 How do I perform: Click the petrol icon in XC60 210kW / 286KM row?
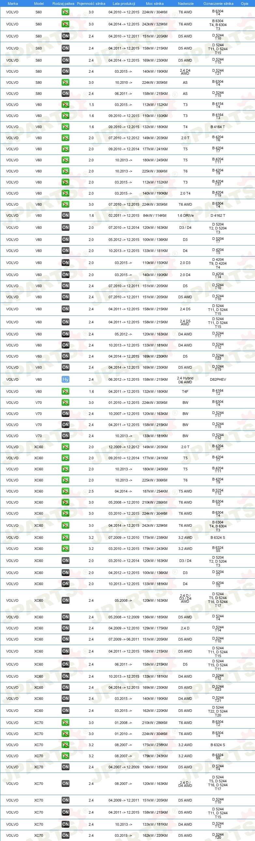point(65,502)
